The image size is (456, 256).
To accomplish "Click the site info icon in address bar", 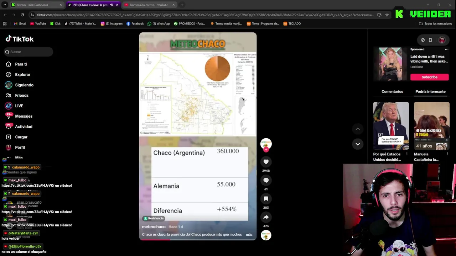I will [x=32, y=15].
